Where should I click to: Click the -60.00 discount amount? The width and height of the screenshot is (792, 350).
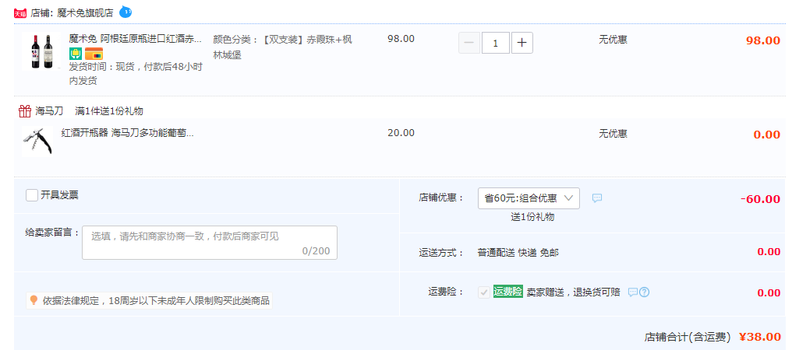click(x=760, y=198)
